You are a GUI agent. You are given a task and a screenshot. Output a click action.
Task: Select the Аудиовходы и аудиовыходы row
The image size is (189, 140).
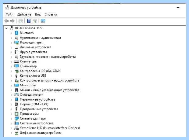click(40, 38)
